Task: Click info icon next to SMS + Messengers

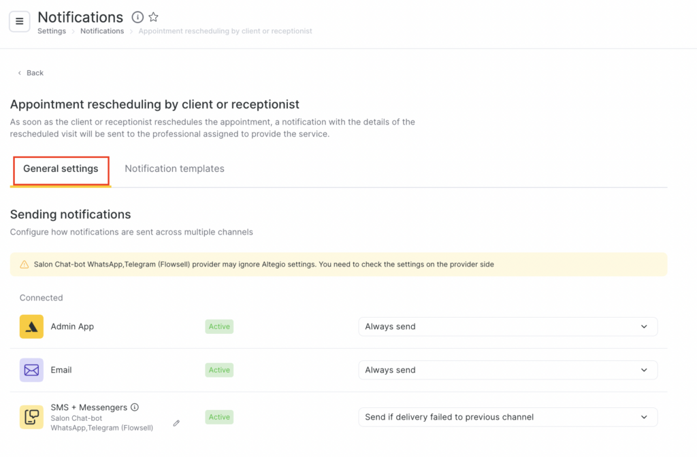Action: (135, 407)
